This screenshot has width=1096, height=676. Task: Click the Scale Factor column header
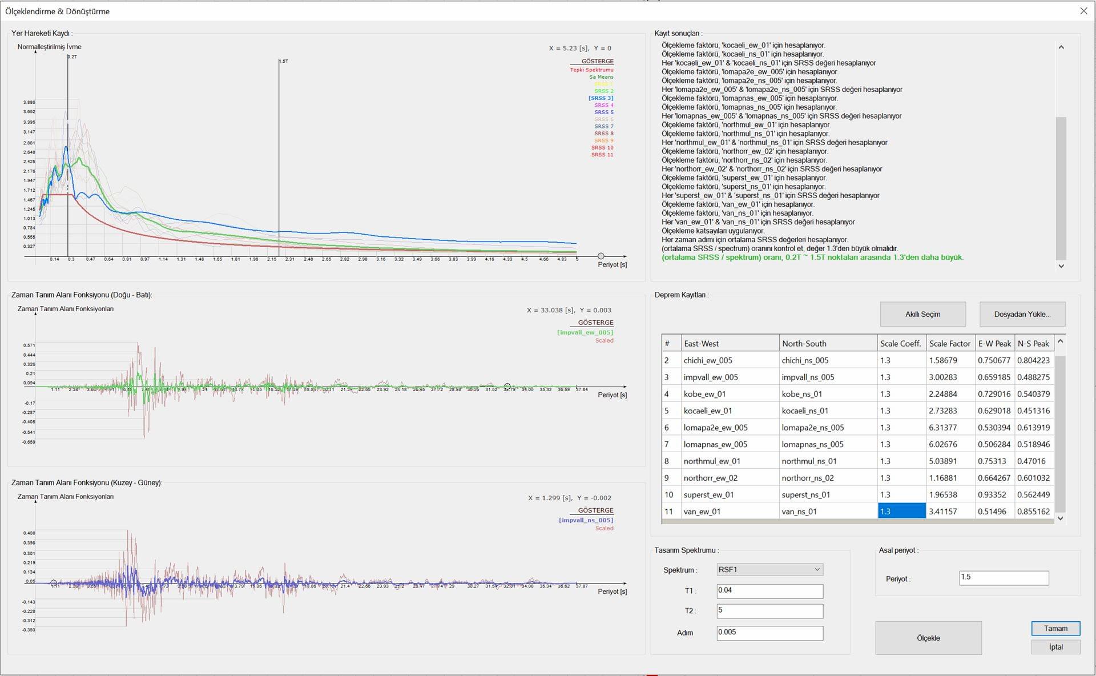949,343
